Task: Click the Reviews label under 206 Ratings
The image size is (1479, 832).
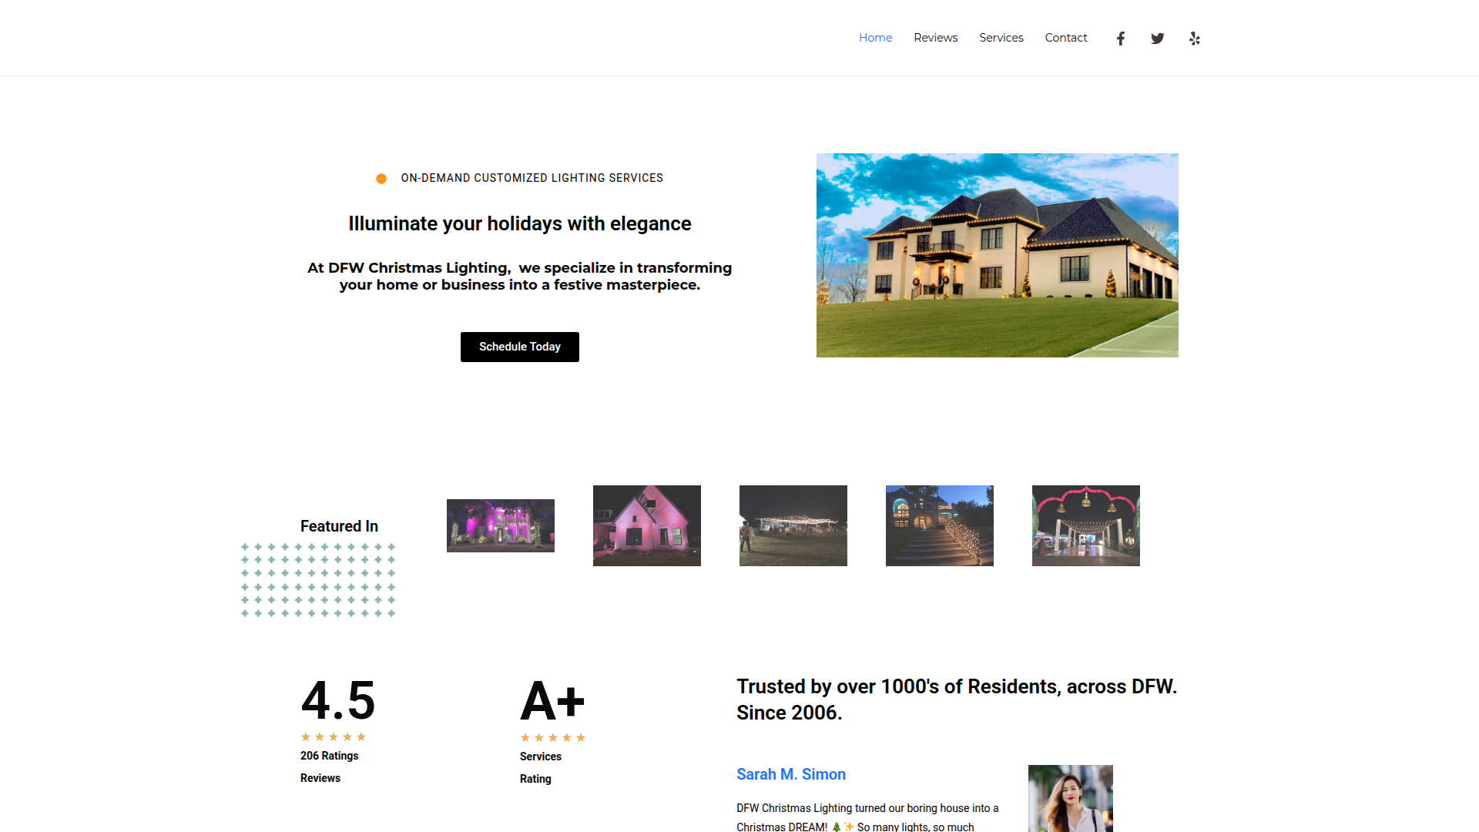Action: click(320, 778)
